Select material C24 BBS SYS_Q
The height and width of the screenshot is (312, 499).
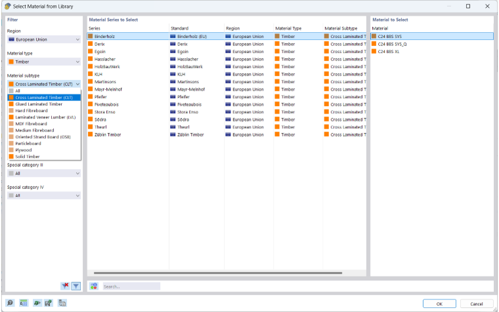point(432,44)
